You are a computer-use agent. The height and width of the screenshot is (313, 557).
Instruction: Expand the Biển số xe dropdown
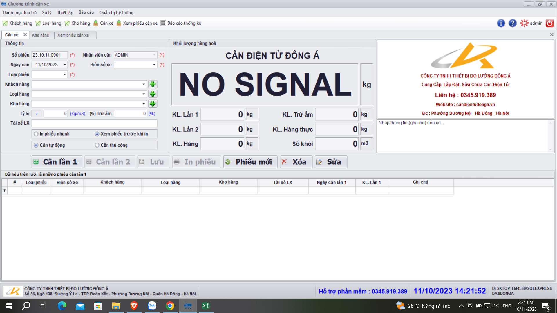pos(154,65)
